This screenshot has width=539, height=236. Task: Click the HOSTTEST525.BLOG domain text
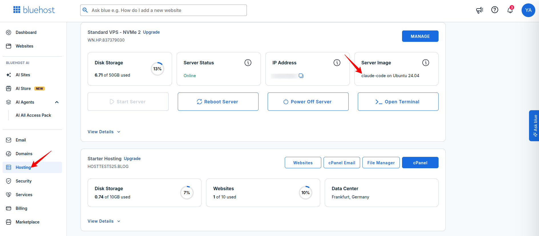pos(108,167)
